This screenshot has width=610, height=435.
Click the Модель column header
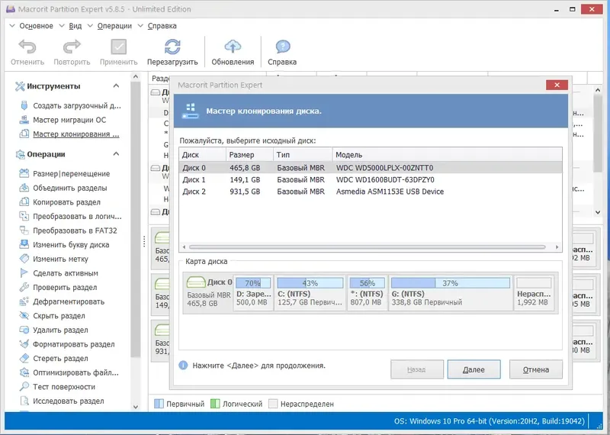[447, 155]
